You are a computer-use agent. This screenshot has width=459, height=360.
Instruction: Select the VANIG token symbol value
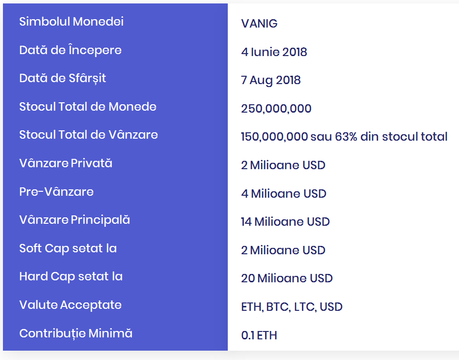(x=259, y=24)
